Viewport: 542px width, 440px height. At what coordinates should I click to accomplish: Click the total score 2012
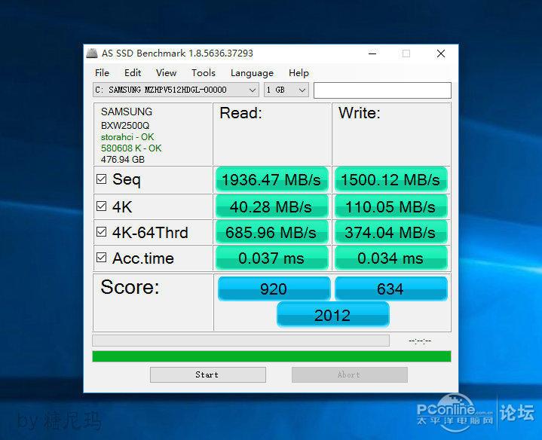pyautogui.click(x=332, y=315)
